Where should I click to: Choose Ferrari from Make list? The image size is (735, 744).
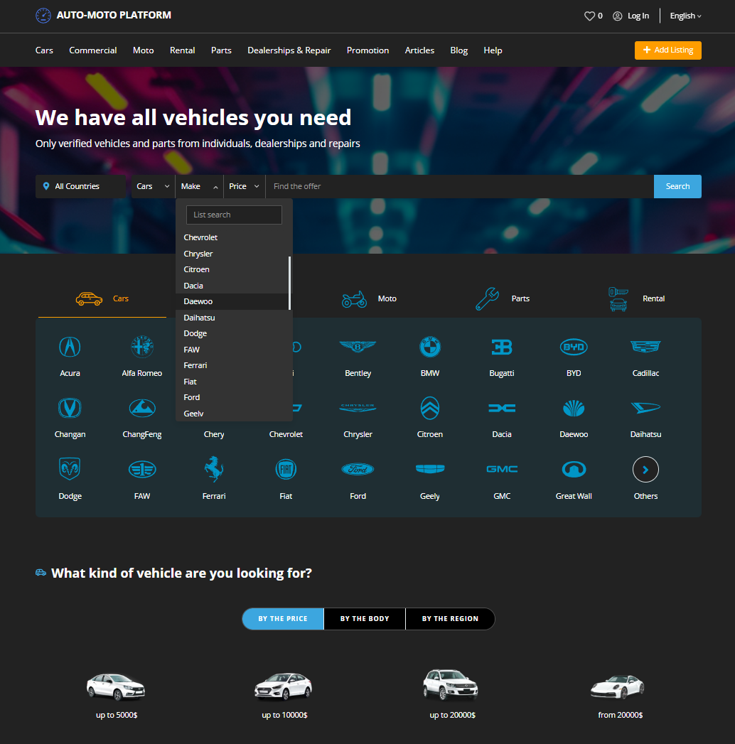[x=195, y=365]
